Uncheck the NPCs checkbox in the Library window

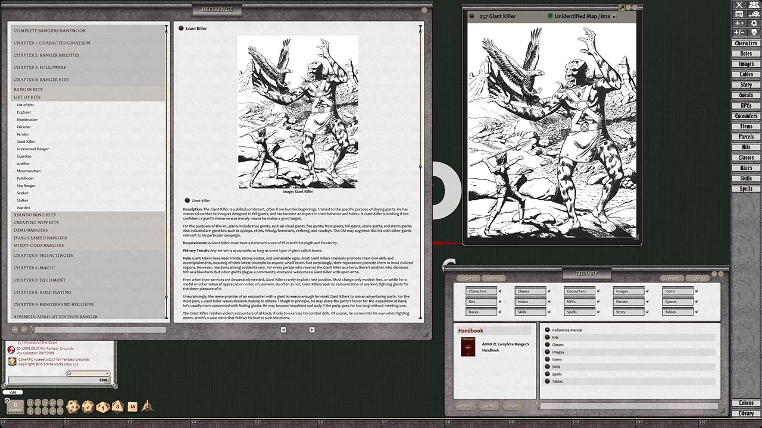599,301
